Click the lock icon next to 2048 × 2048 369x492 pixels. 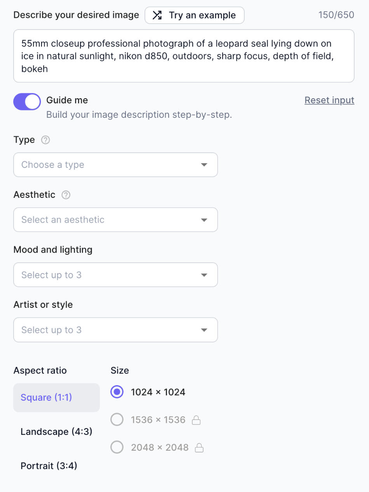[199, 448]
